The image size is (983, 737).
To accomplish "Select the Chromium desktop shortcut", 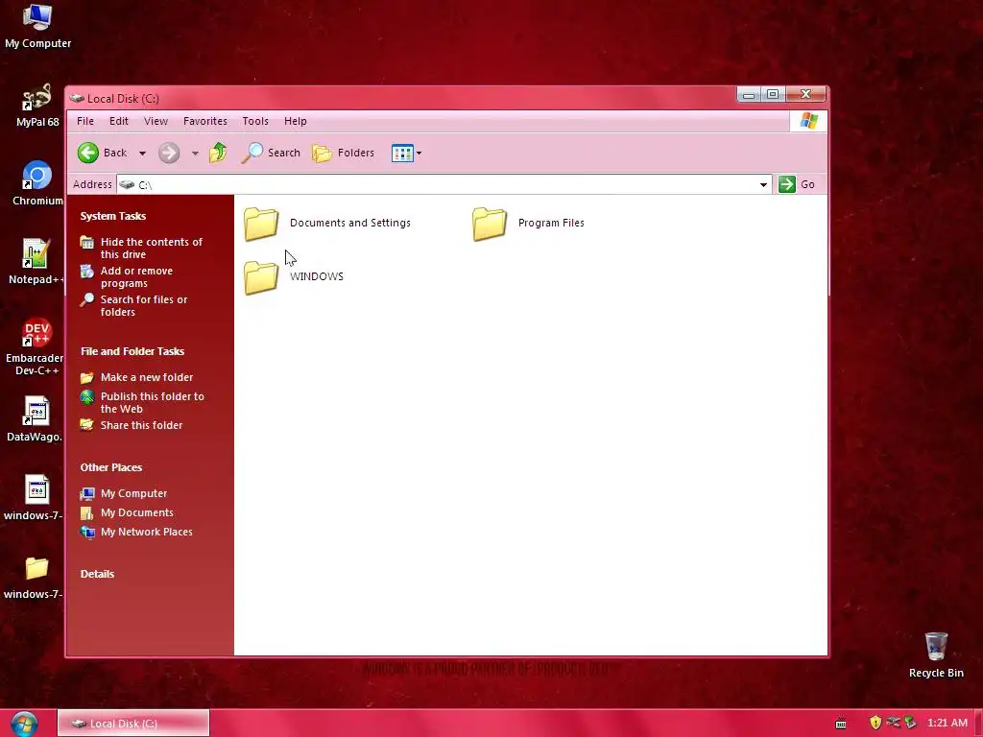I will point(37,183).
